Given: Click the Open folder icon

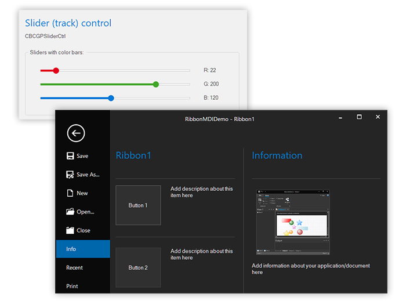Looking at the screenshot, I should [x=70, y=212].
